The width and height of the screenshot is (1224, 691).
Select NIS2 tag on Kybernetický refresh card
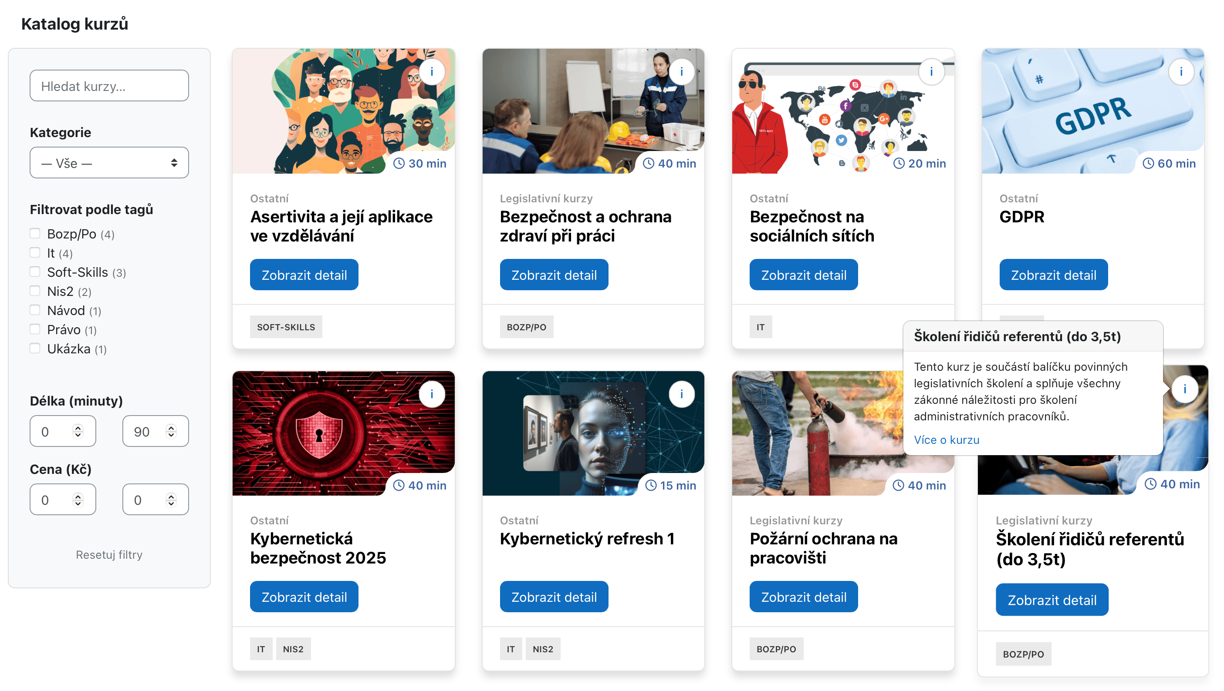click(x=543, y=649)
